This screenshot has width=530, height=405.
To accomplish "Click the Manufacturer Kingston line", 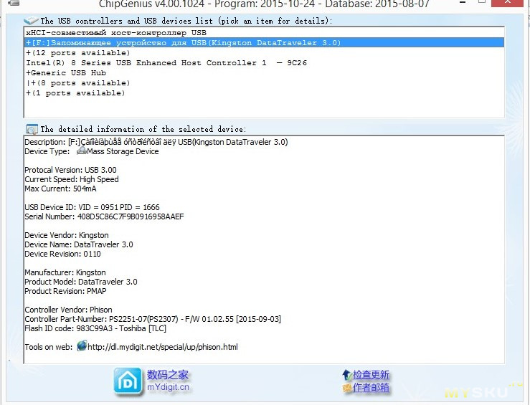I will pos(65,272).
